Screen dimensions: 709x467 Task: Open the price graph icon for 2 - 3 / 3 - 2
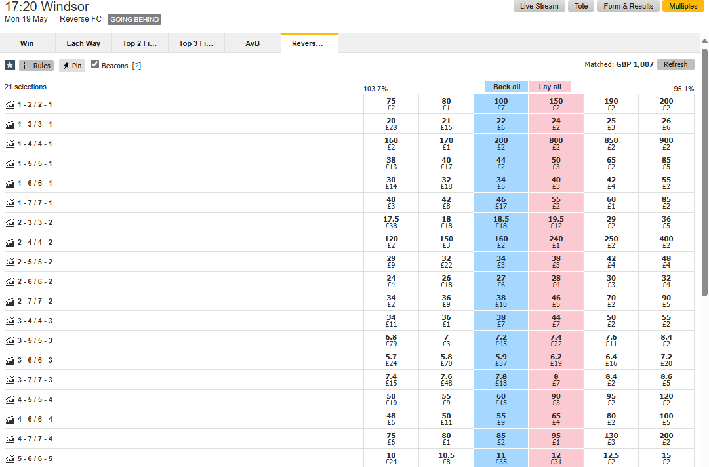[10, 222]
